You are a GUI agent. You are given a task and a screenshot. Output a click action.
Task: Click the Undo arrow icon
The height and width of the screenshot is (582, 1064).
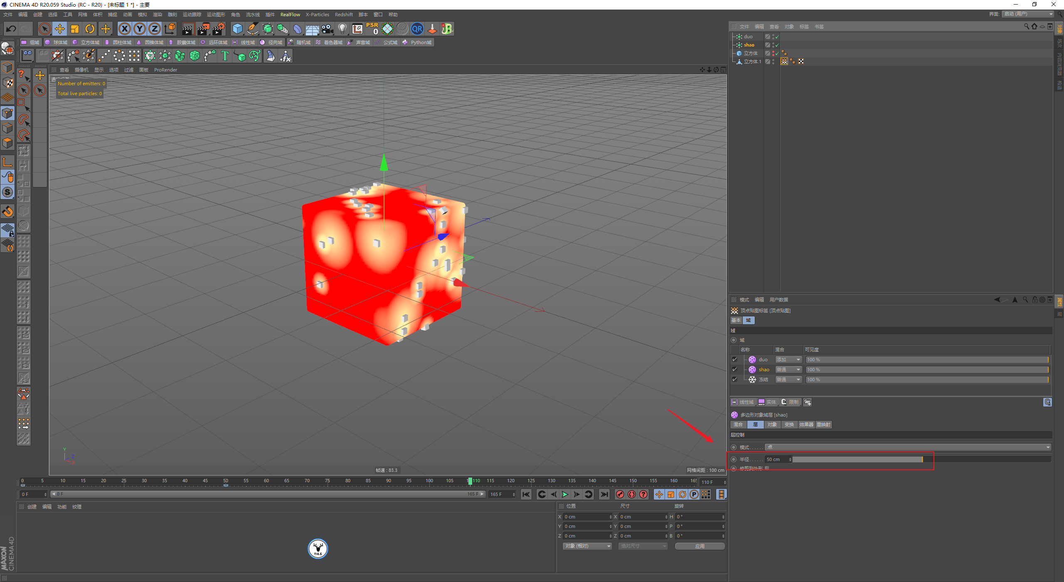[11, 29]
